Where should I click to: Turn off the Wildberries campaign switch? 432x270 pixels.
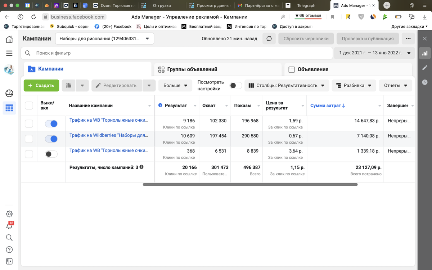[51, 139]
